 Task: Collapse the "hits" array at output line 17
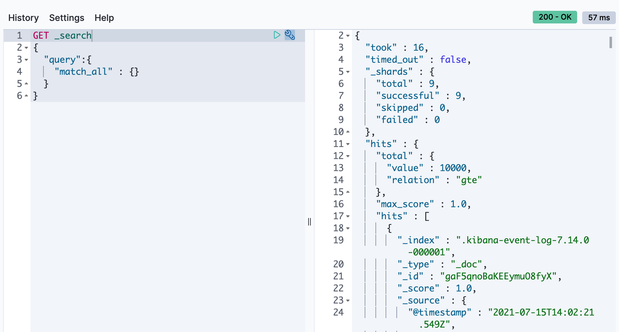click(x=348, y=216)
